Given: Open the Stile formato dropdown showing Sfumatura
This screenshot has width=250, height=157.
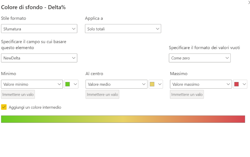Looking at the screenshot, I should point(39,29).
